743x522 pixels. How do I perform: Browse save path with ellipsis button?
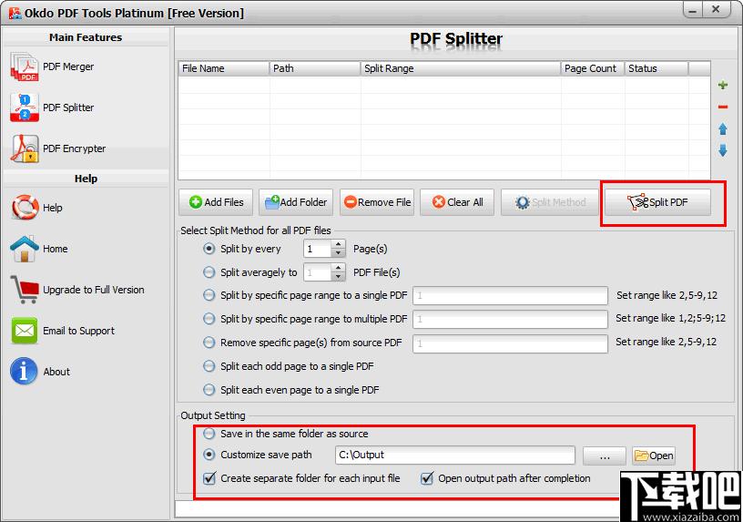605,455
